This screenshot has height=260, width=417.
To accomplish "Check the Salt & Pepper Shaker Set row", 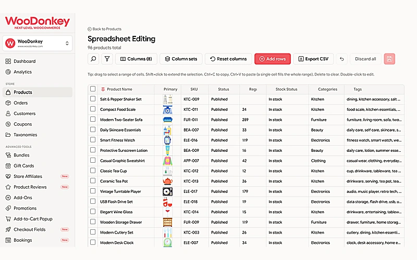I will pos(93,99).
